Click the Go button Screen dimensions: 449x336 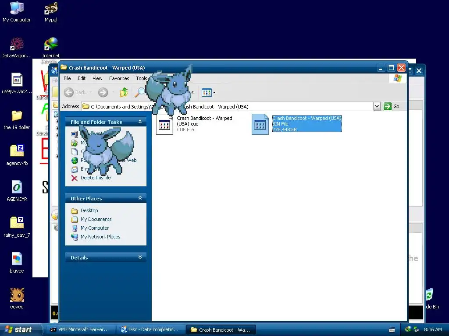point(392,106)
